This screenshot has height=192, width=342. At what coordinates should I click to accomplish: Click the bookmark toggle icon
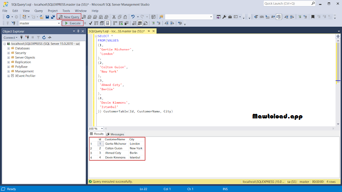coord(313,17)
